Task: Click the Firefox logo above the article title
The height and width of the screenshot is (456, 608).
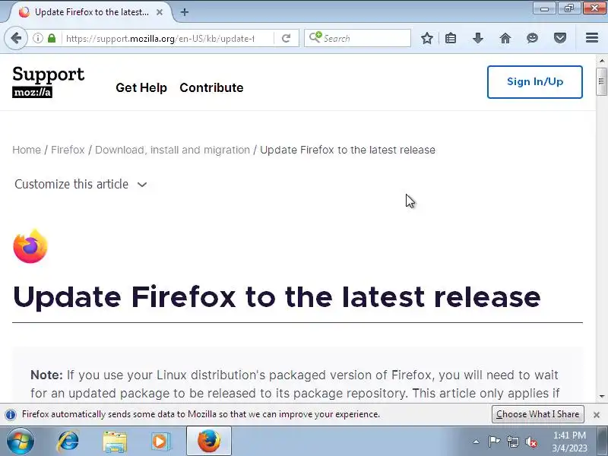Action: tap(30, 246)
